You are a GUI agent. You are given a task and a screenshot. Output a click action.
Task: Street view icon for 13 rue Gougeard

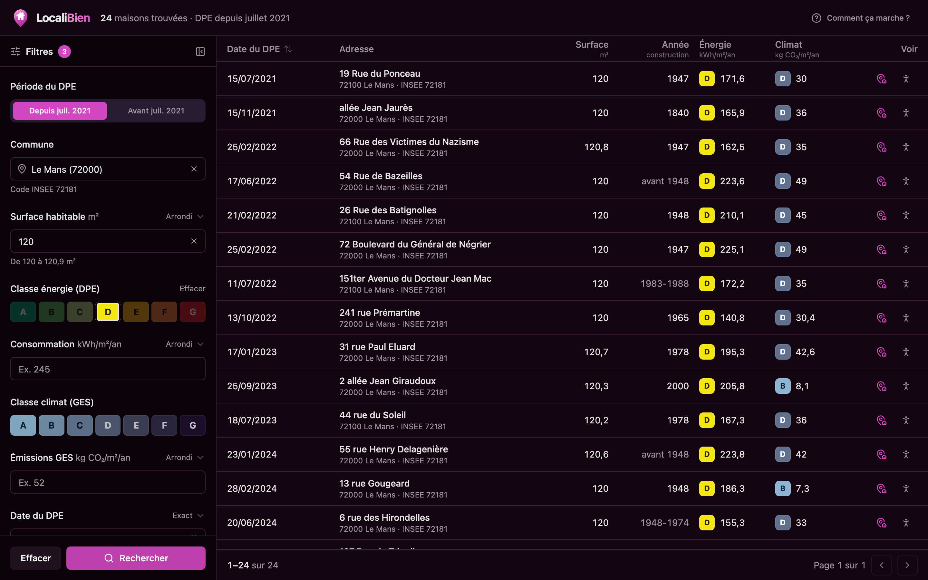906,488
